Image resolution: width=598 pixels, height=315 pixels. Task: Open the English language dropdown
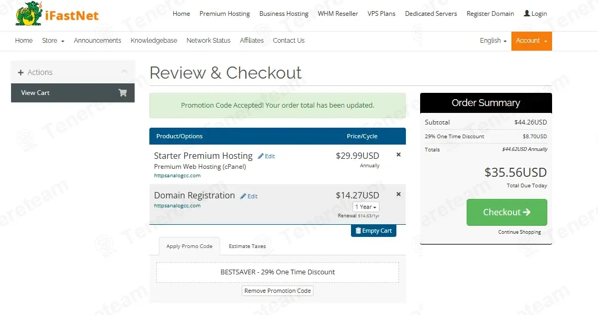point(493,41)
